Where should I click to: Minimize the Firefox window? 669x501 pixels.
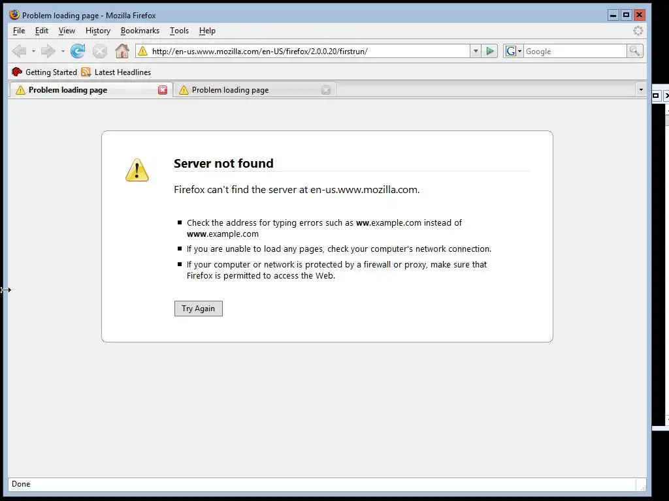tap(613, 16)
